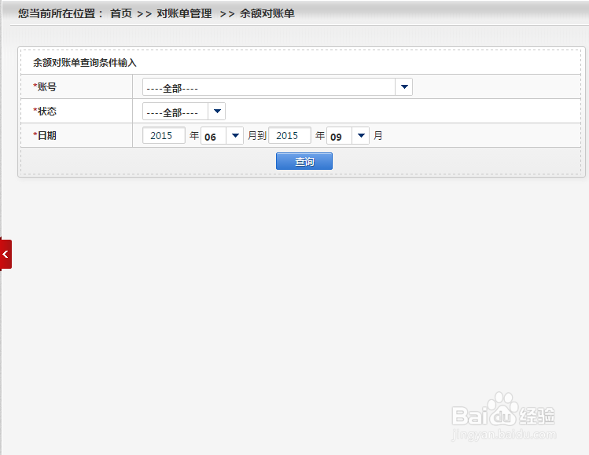Screen dimensions: 589x455
Task: Click 余额对账单 in the breadcrumb
Action: tap(267, 13)
